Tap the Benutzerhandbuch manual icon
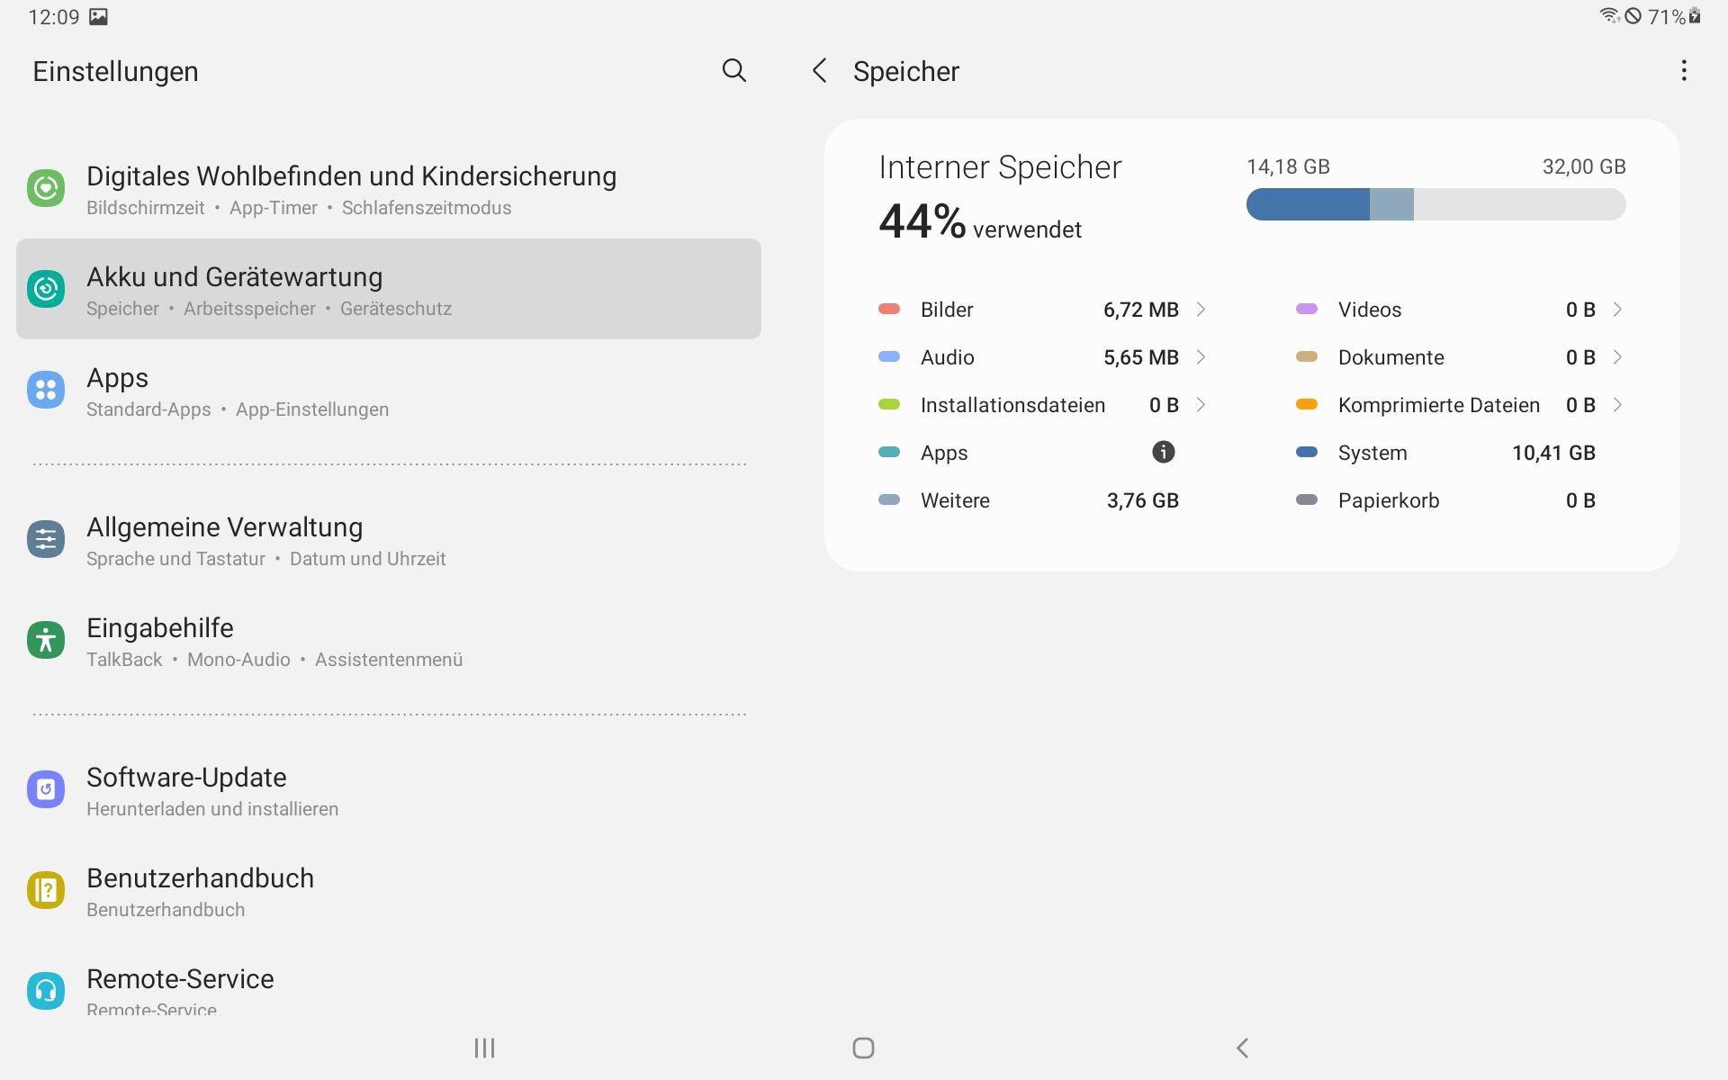 (46, 890)
